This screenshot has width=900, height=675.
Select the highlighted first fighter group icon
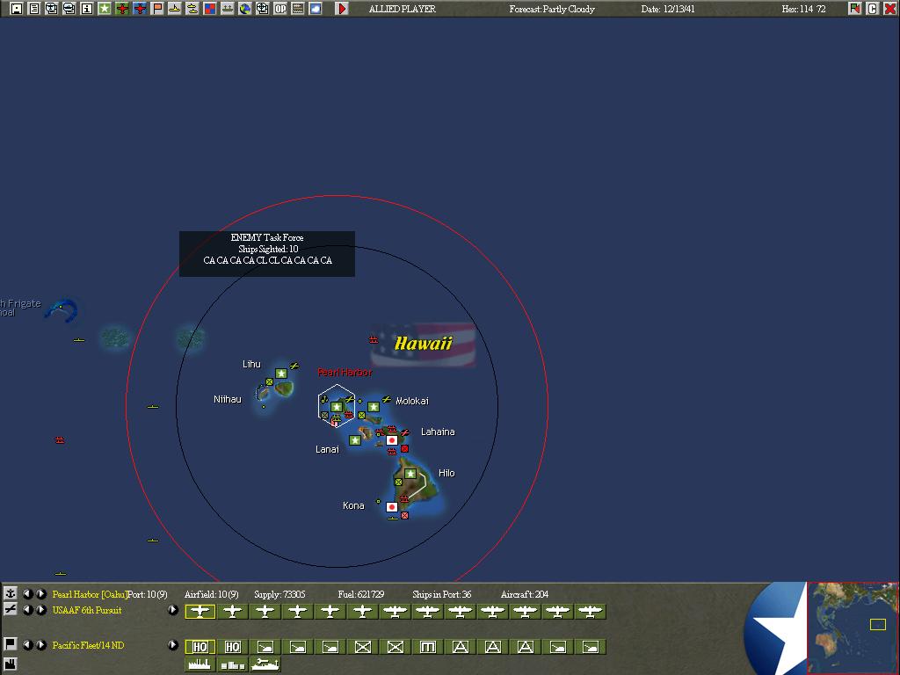point(200,612)
